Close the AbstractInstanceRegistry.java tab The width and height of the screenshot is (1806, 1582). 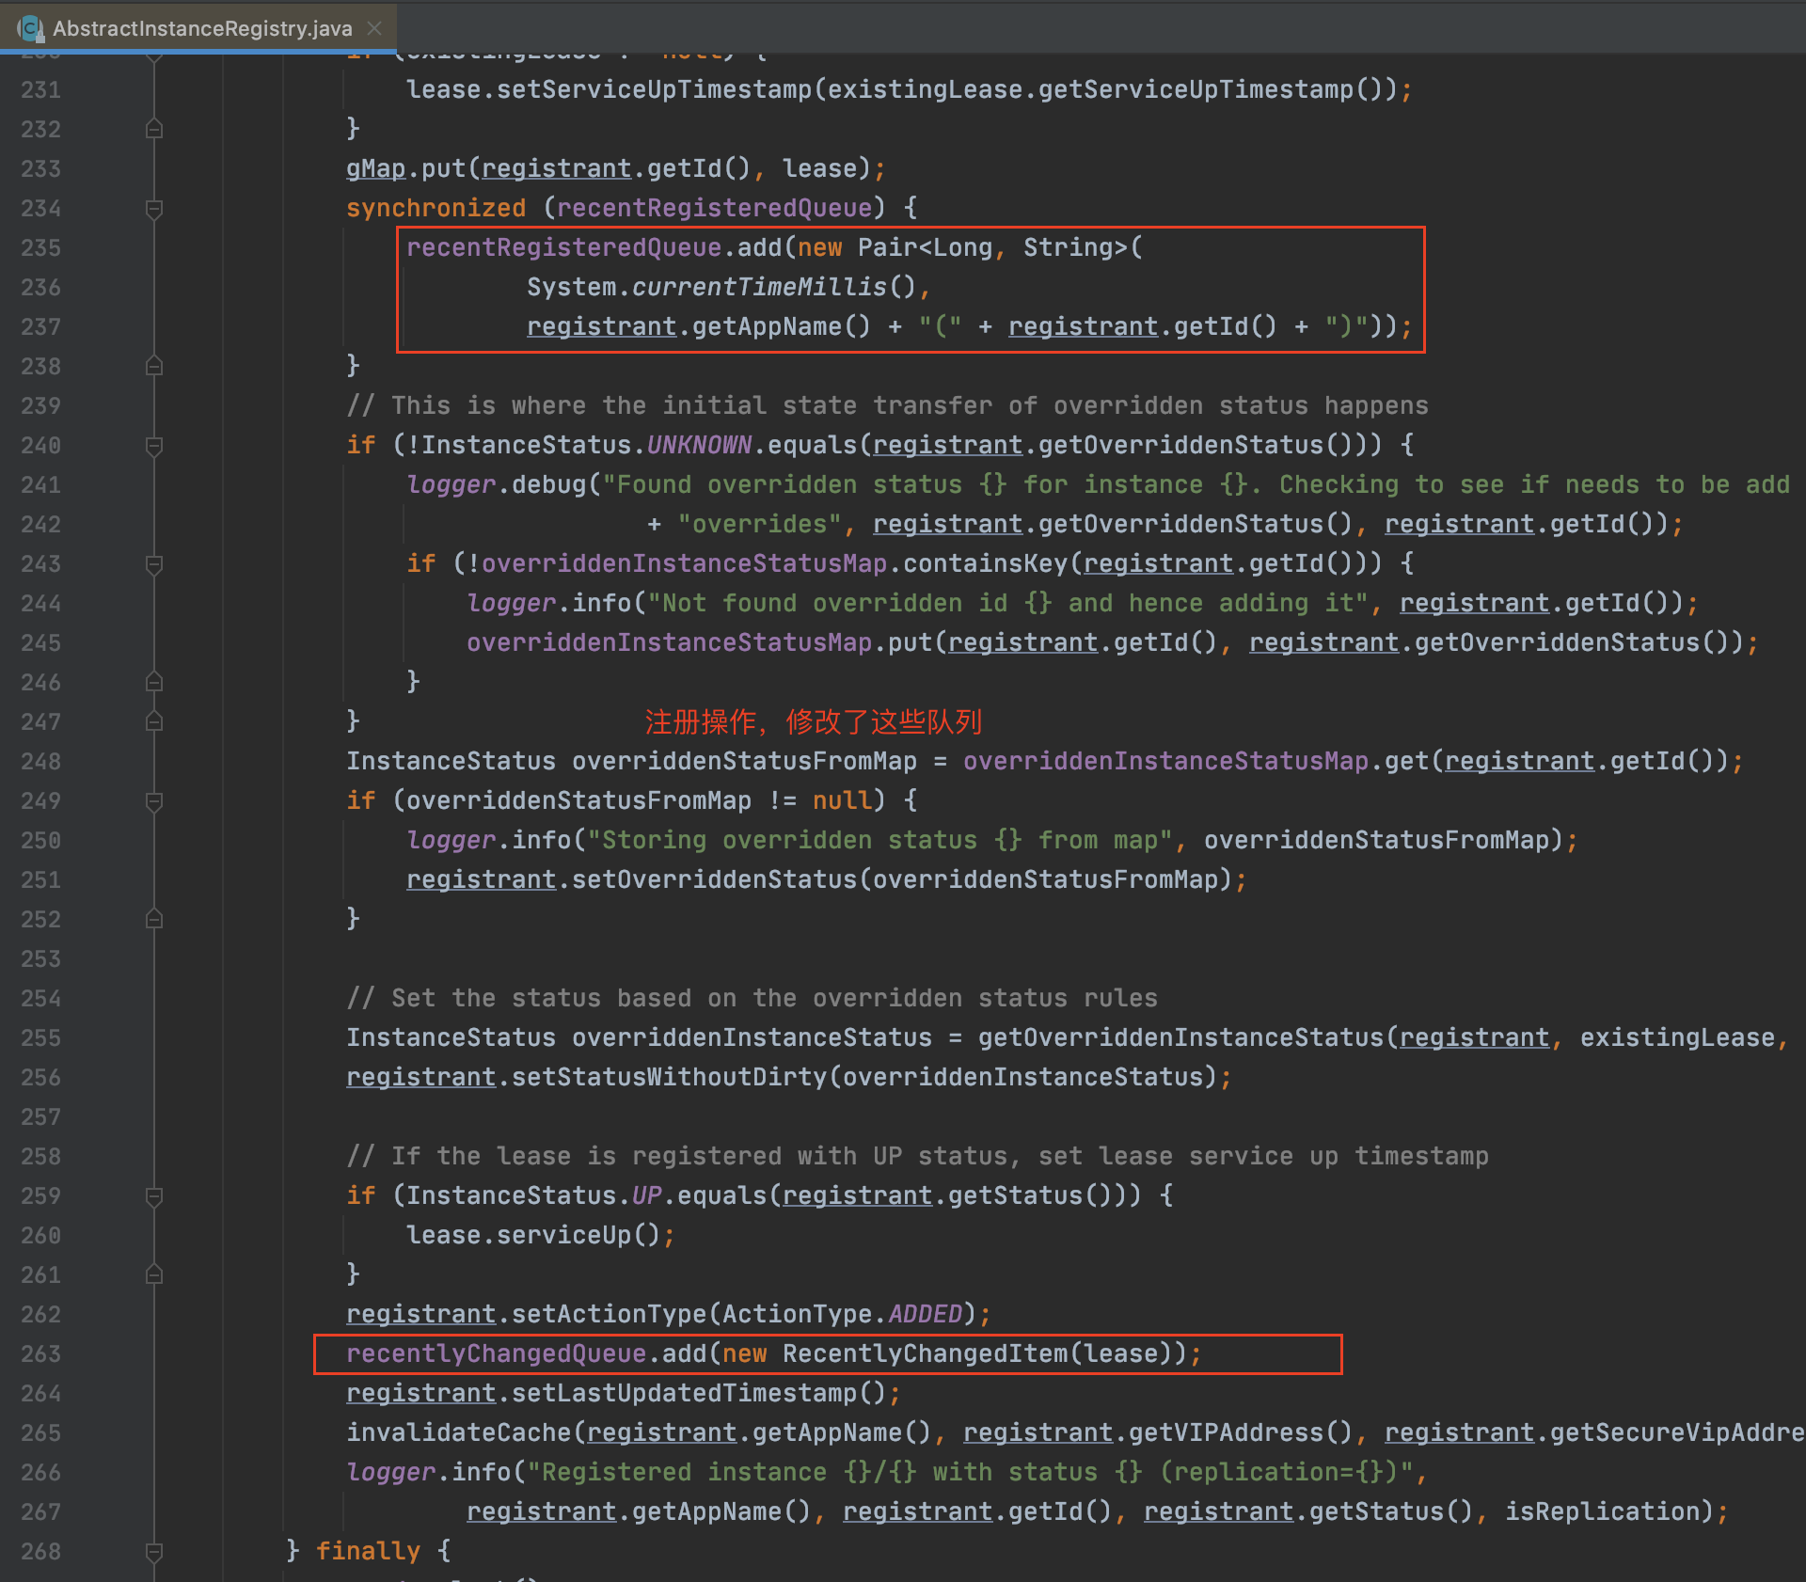pos(374,28)
